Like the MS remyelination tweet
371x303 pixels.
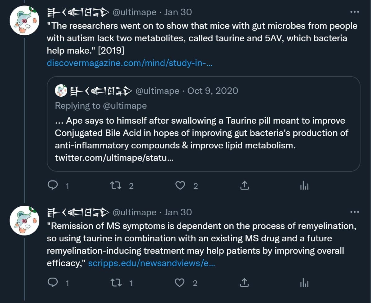[180, 283]
